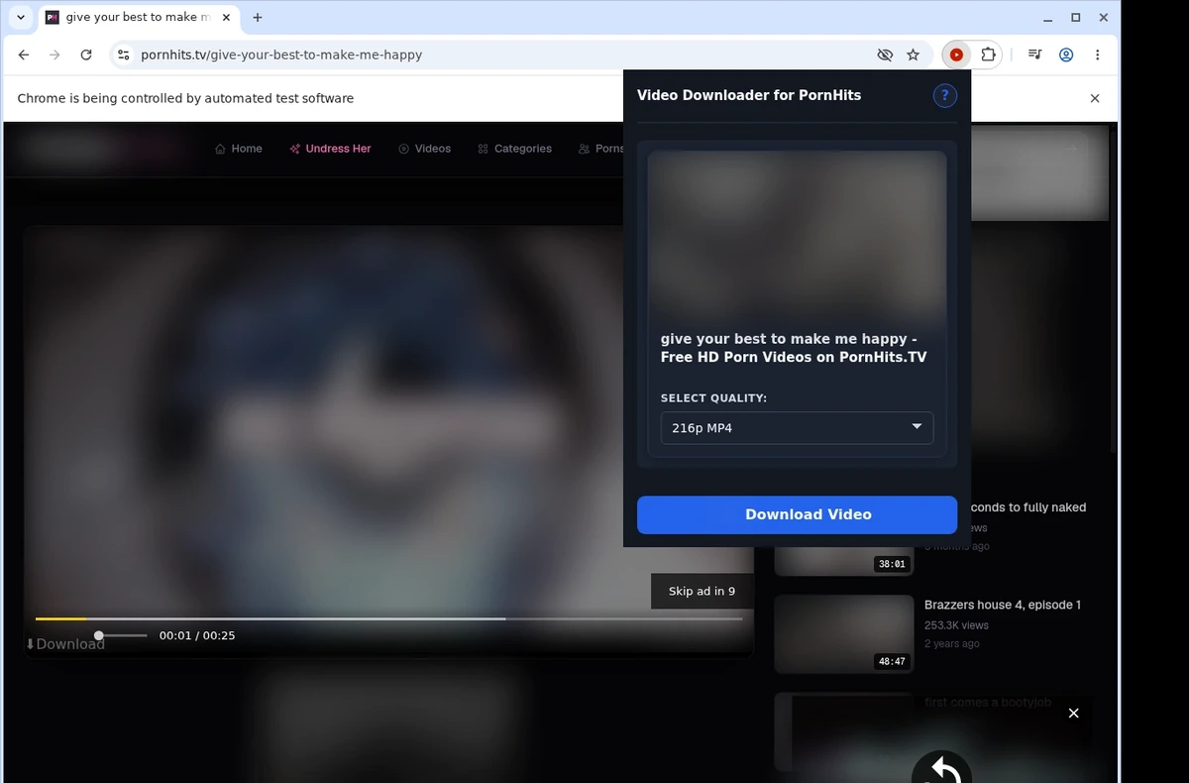Reload the current page
Screen dimensions: 1189x783
click(86, 56)
